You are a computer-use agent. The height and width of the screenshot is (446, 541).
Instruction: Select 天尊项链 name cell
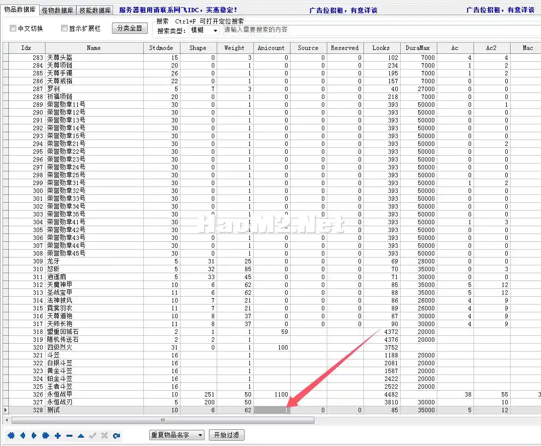coord(94,66)
